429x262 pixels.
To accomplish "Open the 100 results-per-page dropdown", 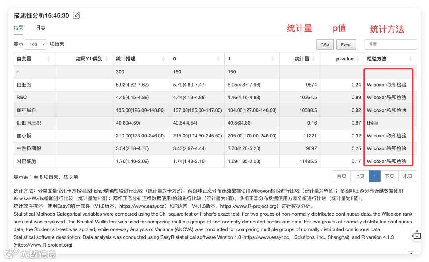I will tap(35, 44).
